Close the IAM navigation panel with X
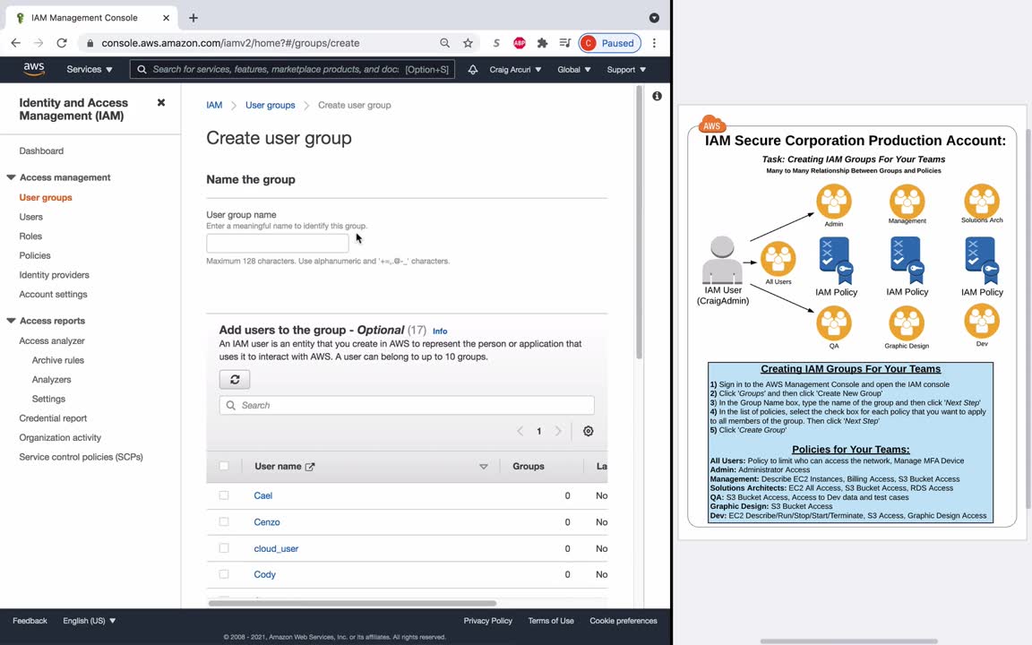This screenshot has height=645, width=1032. tap(160, 103)
